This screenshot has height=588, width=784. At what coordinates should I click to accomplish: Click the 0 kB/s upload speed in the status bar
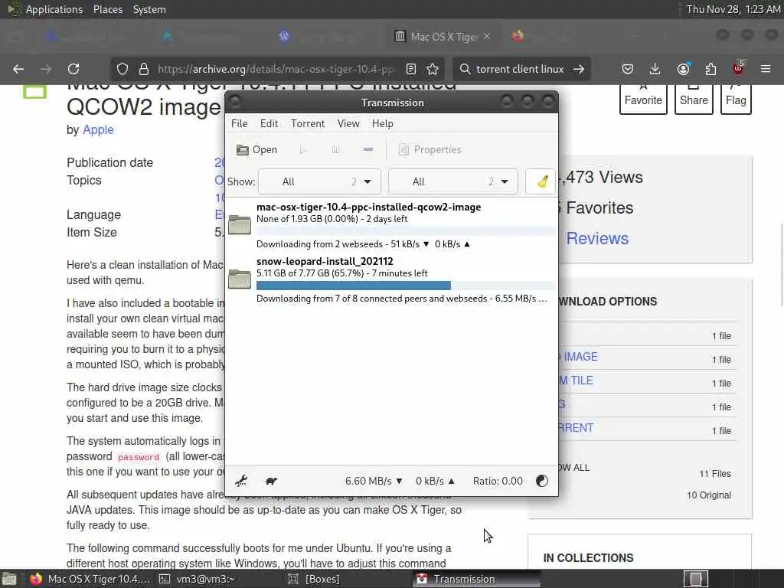point(435,481)
